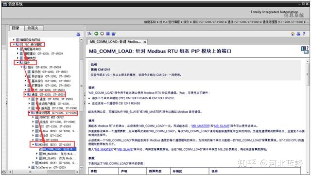Collapse the MODBUS (RTU) (S7-1200) node
311x176 pixels.
pyautogui.click(x=33, y=144)
